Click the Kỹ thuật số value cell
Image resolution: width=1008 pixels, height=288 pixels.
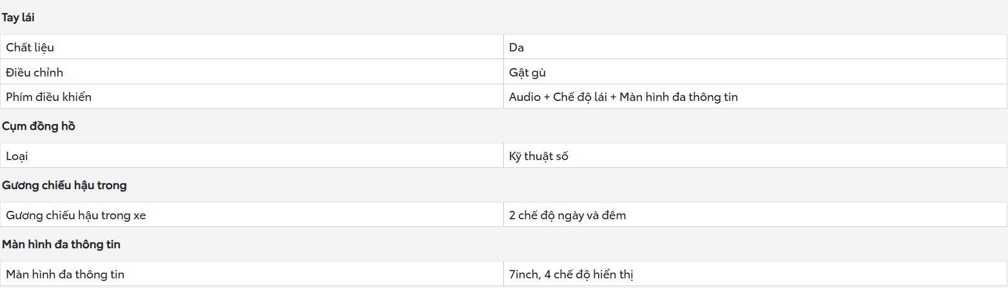(x=755, y=156)
